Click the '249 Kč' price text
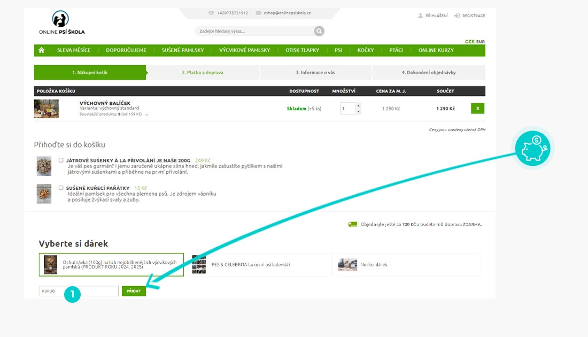The height and width of the screenshot is (337, 588). pyautogui.click(x=203, y=160)
